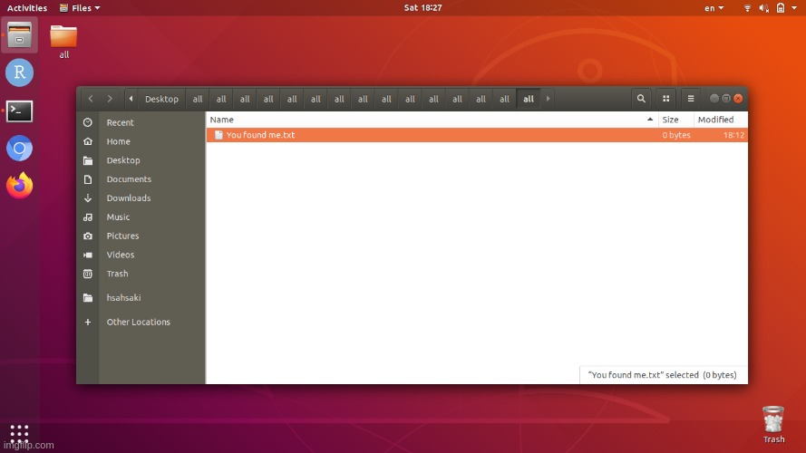Image resolution: width=806 pixels, height=453 pixels.
Task: Sort by the Name column header
Action: point(432,120)
